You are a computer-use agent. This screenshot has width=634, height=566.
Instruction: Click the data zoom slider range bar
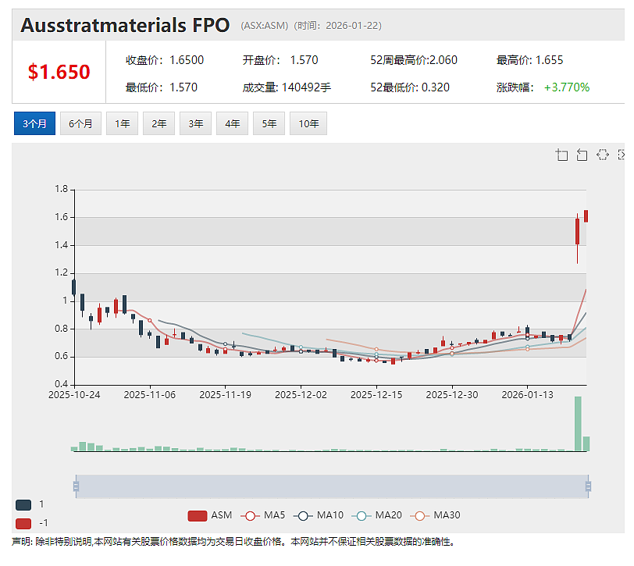(x=332, y=486)
